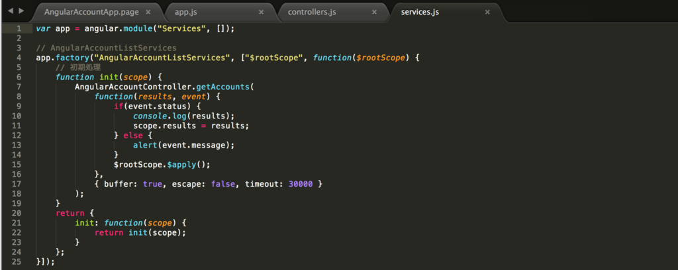Click AngularAccountController.getAccounts call
This screenshot has width=678, height=270.
(x=164, y=87)
